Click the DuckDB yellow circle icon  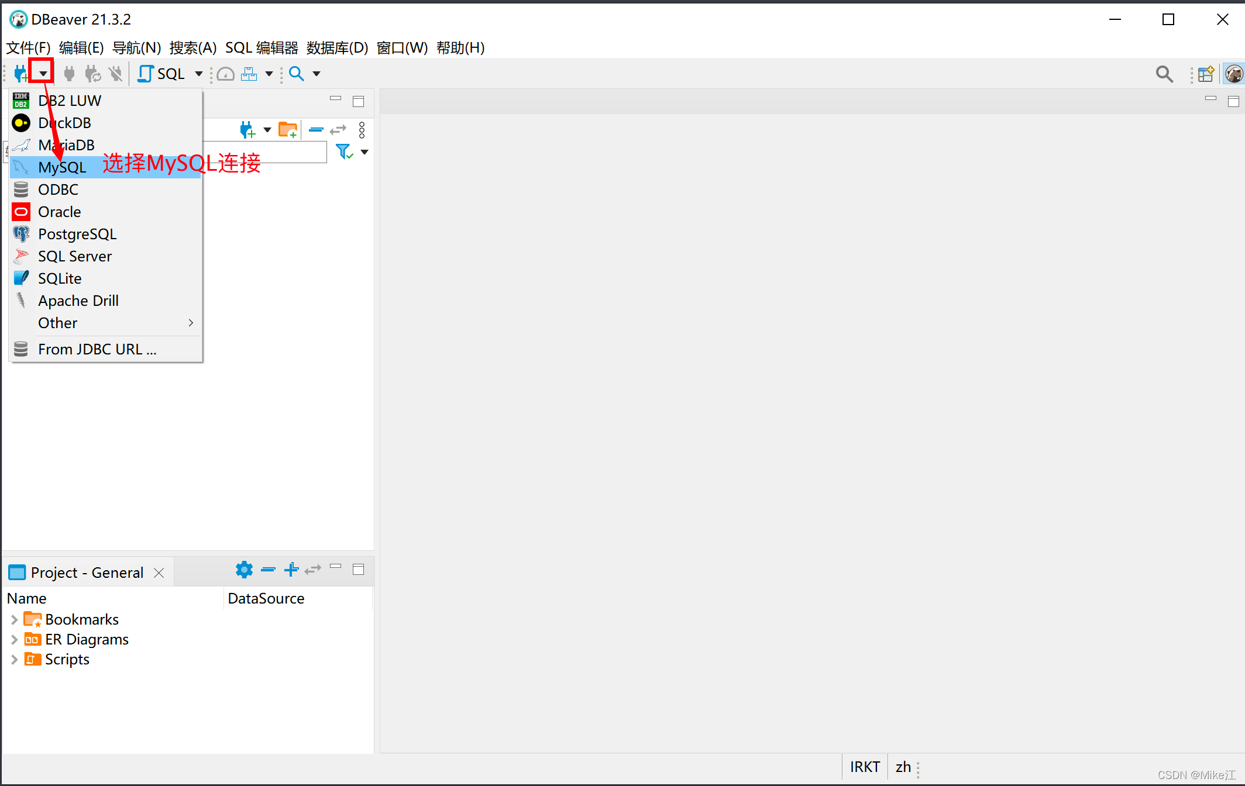coord(21,123)
